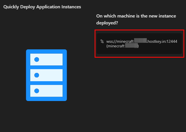Image resolution: width=186 pixels, height=132 pixels.
Task: Click the blue server rack illustration
Action: point(46,75)
